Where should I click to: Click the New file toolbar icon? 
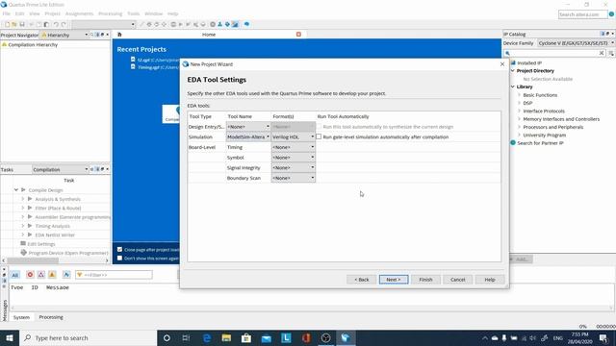7,24
